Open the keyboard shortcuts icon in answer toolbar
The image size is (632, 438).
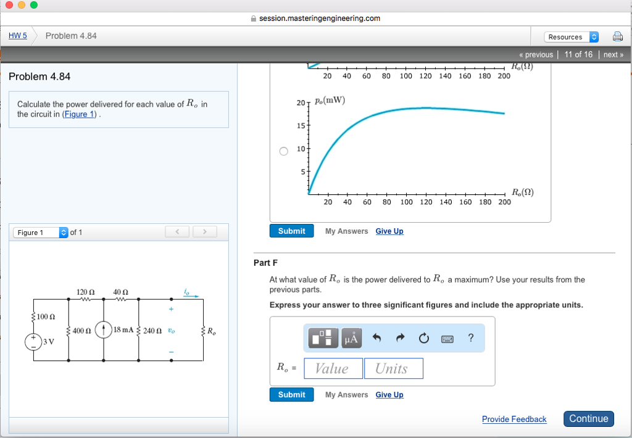pos(447,338)
